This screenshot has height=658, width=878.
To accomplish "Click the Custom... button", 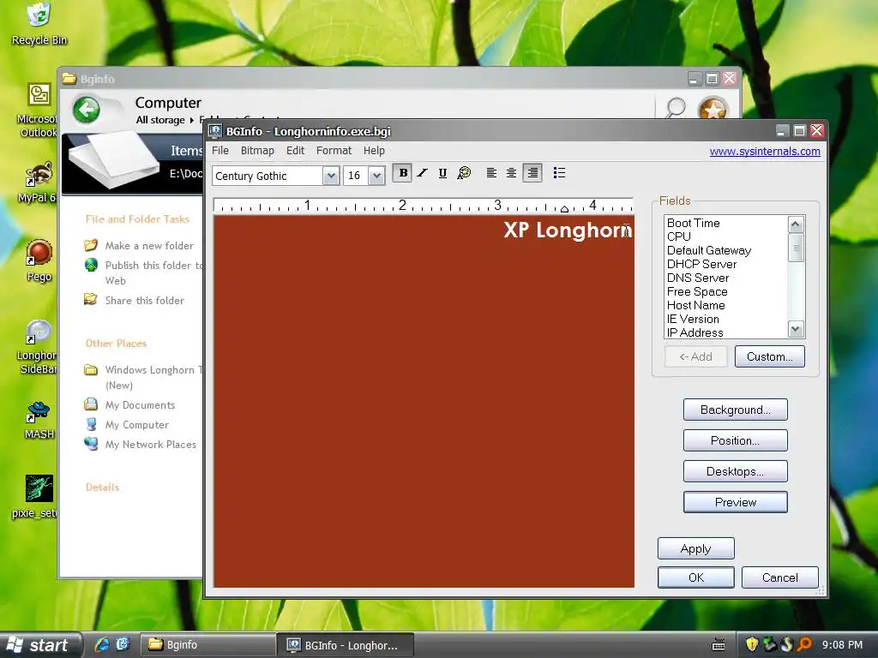I will click(769, 356).
